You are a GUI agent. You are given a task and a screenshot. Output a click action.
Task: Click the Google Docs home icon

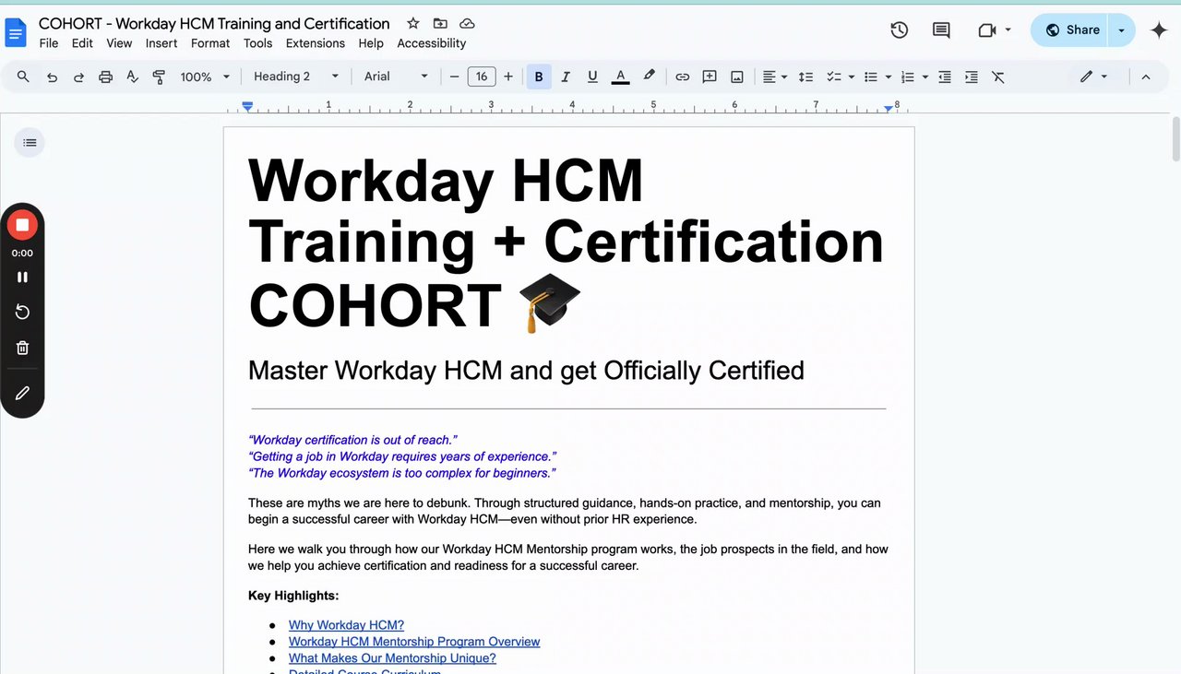pyautogui.click(x=17, y=32)
